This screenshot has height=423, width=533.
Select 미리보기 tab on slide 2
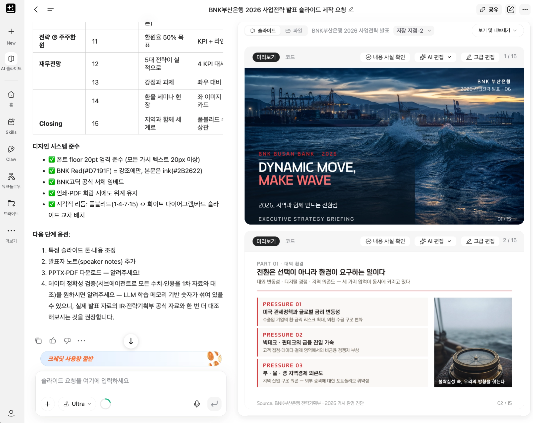266,241
